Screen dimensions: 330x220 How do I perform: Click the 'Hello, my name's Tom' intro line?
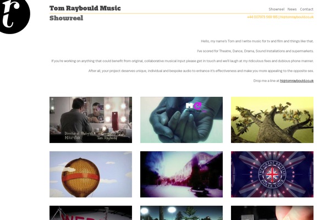(257, 41)
